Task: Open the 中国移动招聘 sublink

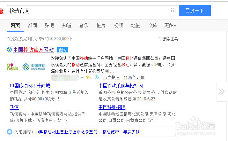Action: [x=112, y=107]
